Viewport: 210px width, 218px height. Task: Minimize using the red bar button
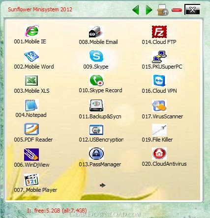click(177, 10)
